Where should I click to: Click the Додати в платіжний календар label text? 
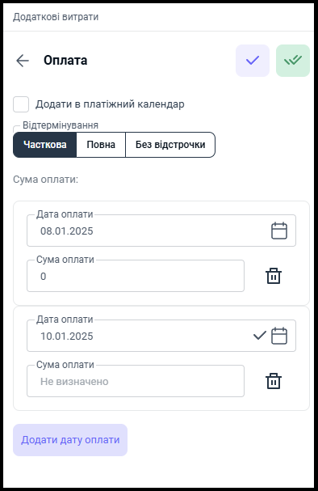(110, 104)
